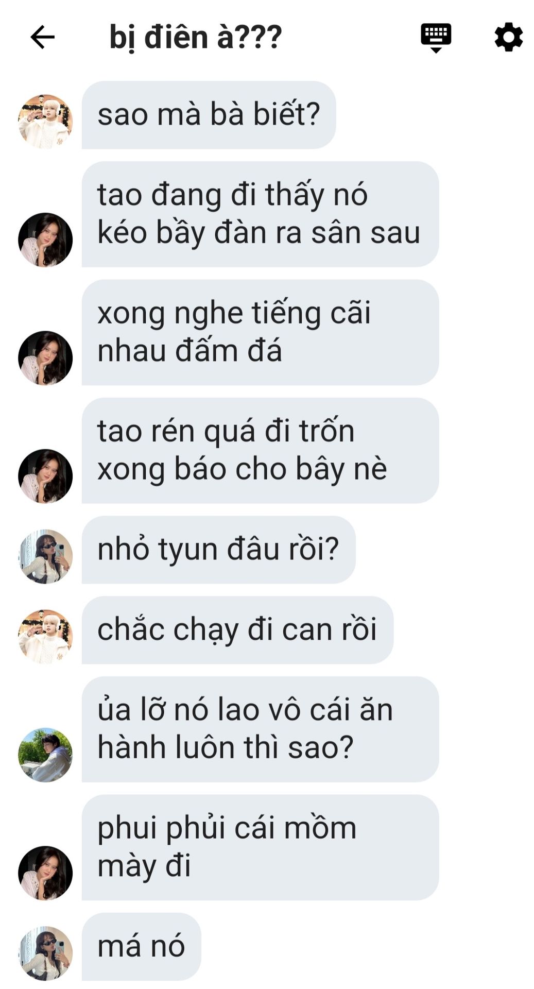Select the "hành luôn thì sao?" message bubble

coord(260,729)
